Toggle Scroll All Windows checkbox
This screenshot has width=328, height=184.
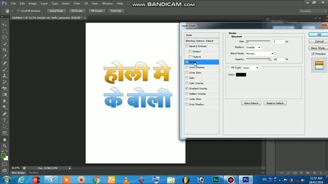pyautogui.click(x=18, y=11)
